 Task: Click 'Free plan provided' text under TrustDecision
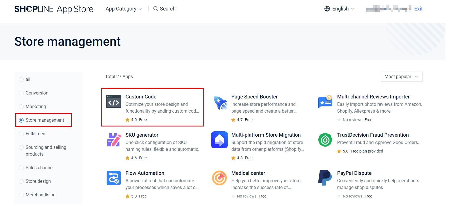pos(367,151)
